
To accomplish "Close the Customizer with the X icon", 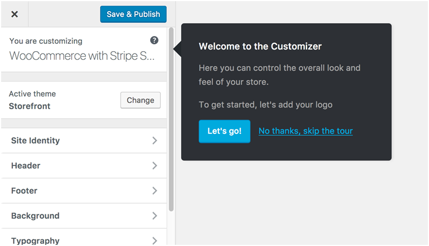I will tap(15, 14).
